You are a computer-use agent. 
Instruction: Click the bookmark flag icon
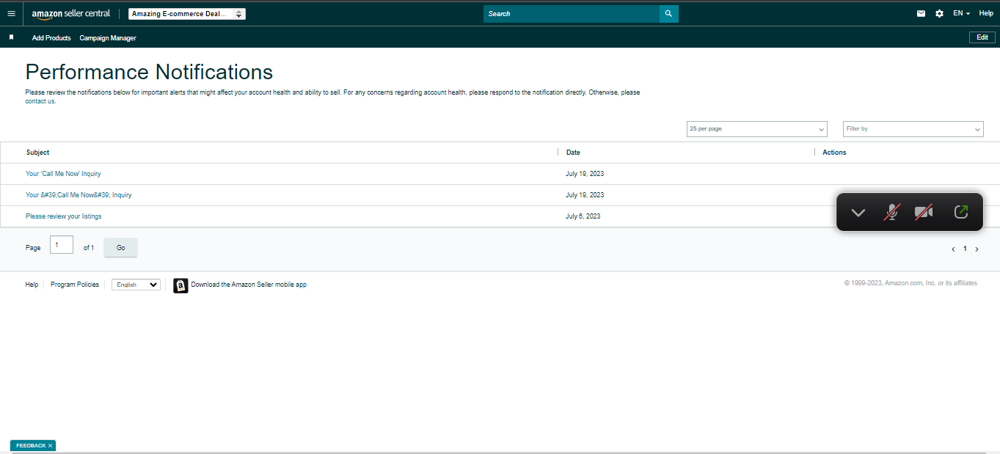pyautogui.click(x=11, y=37)
